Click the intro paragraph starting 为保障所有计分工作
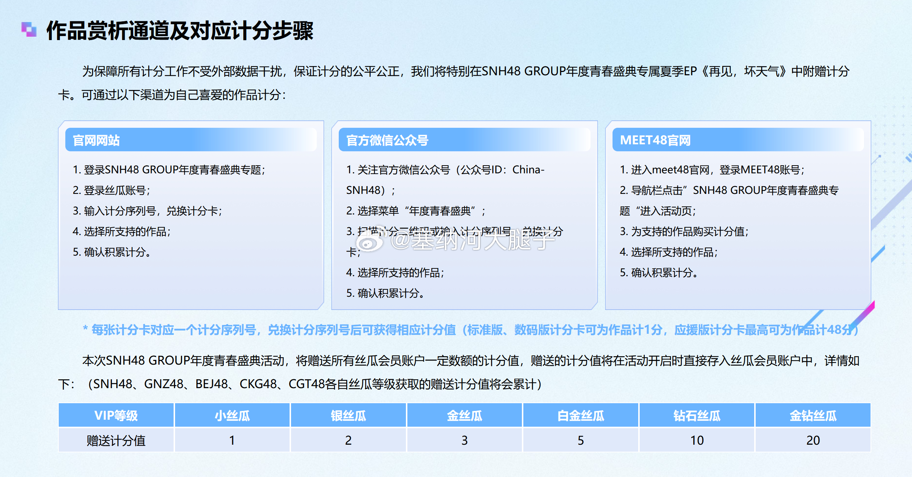 pyautogui.click(x=454, y=83)
